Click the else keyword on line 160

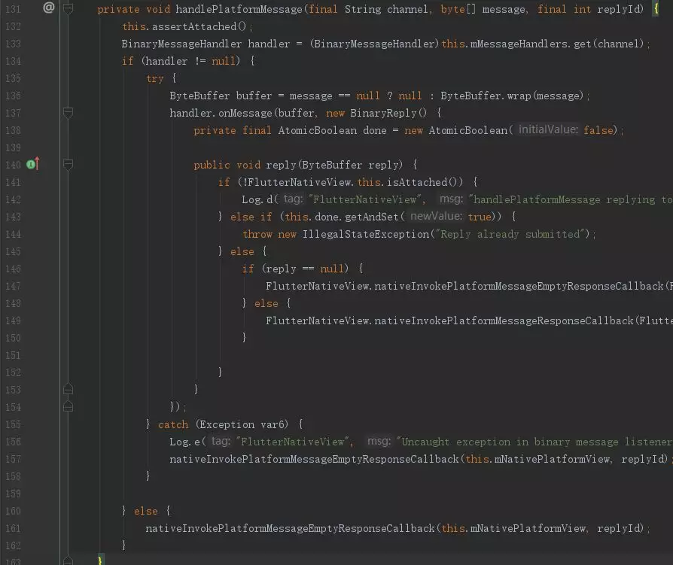coord(145,512)
